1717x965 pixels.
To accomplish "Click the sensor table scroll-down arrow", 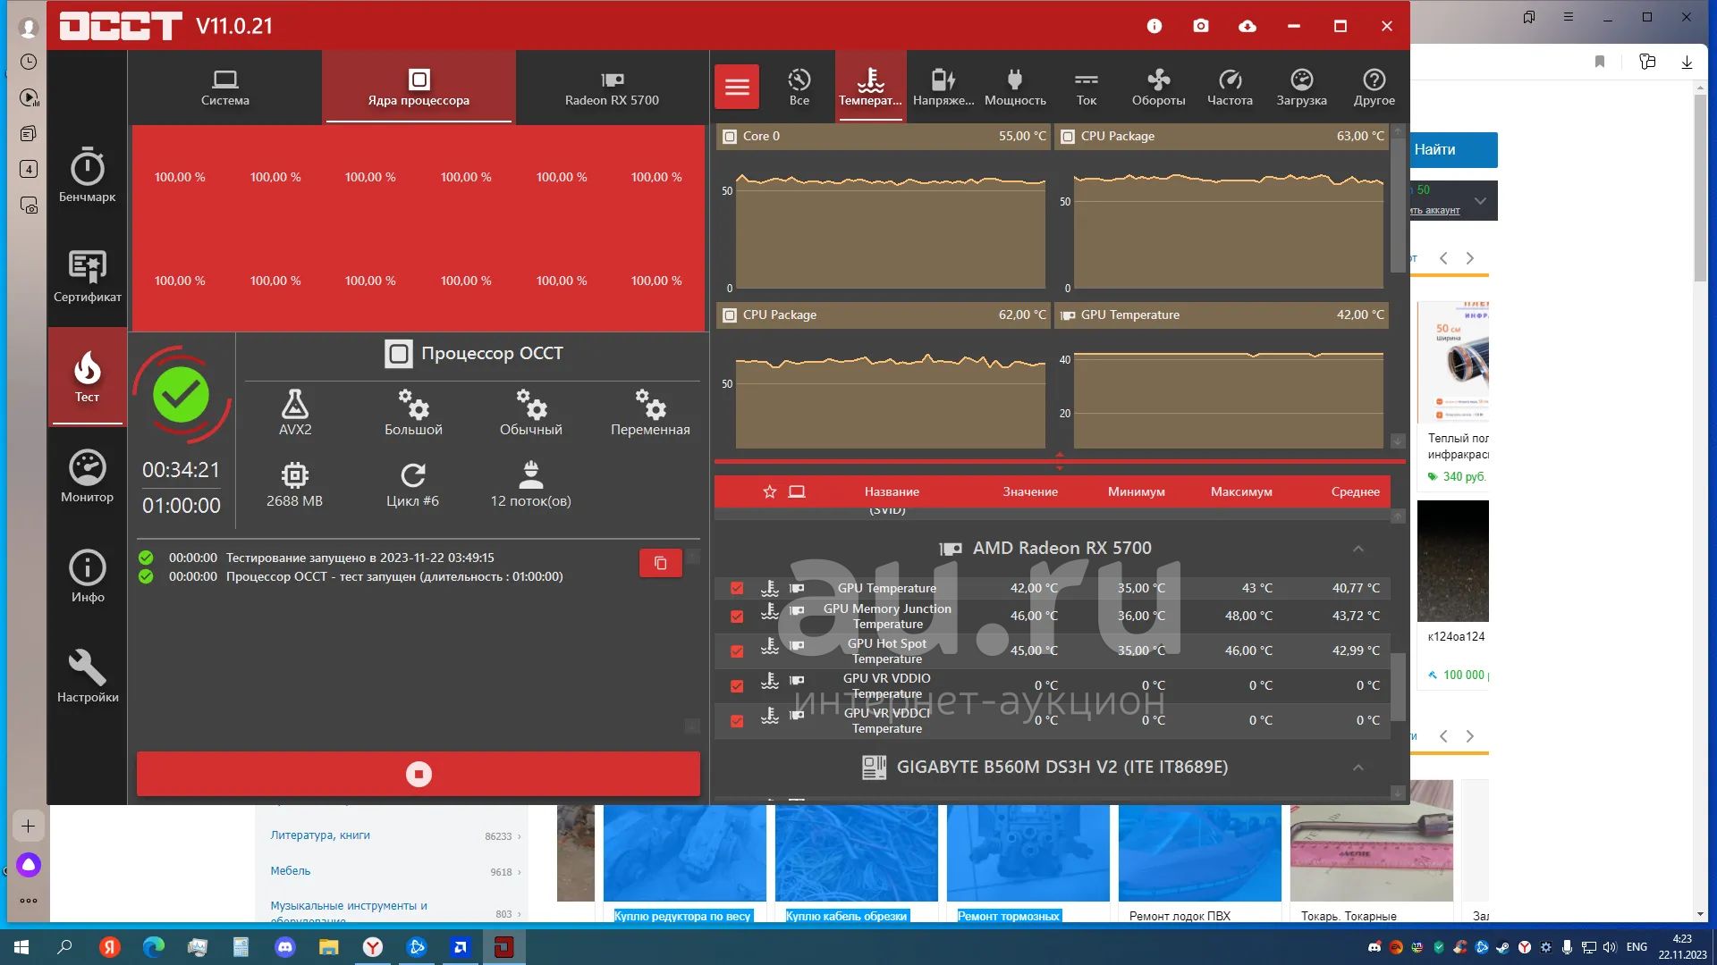I will pos(1398,793).
